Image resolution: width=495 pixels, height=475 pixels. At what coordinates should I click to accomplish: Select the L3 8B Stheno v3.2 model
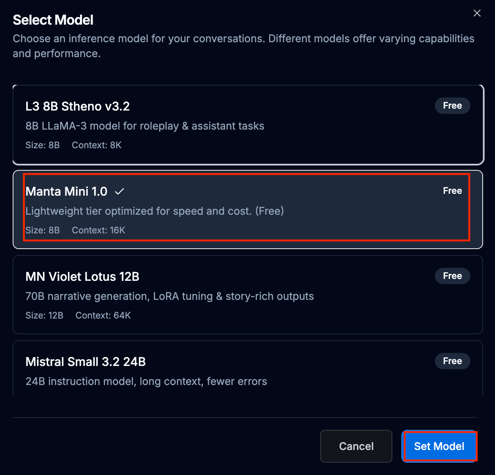77,106
